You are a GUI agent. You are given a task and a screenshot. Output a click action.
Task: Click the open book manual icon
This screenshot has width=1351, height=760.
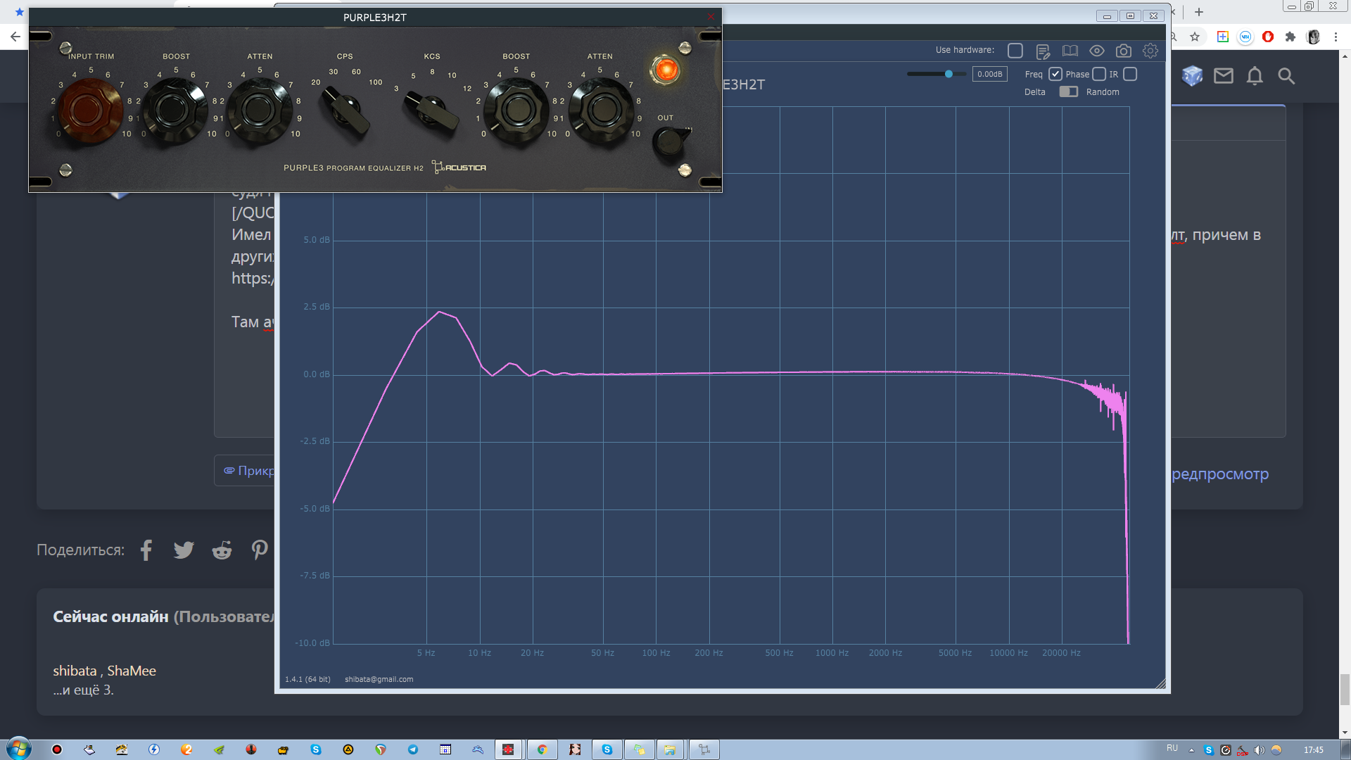[x=1070, y=51]
